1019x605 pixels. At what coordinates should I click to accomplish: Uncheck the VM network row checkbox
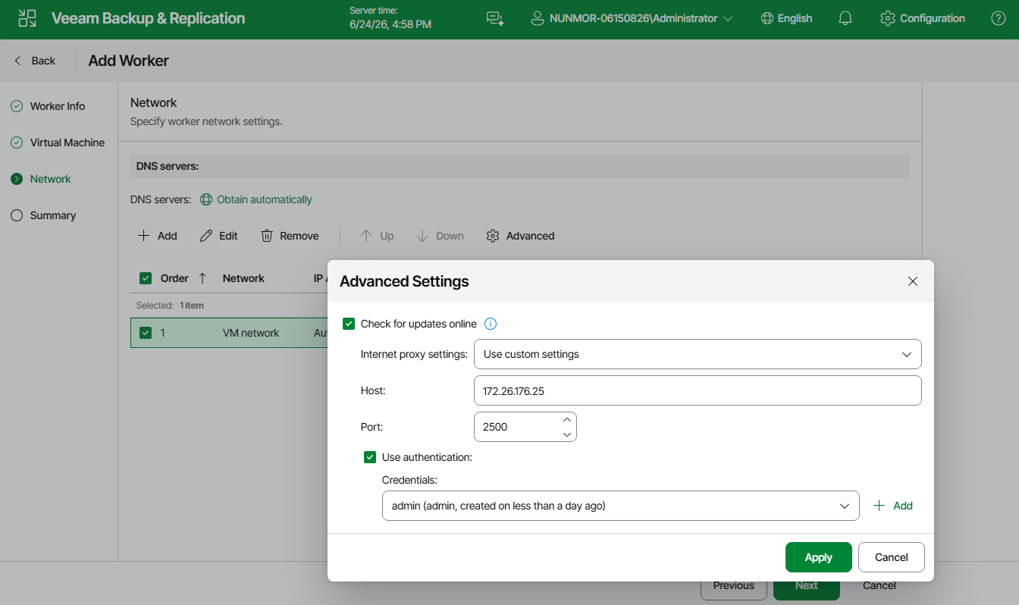click(x=146, y=333)
